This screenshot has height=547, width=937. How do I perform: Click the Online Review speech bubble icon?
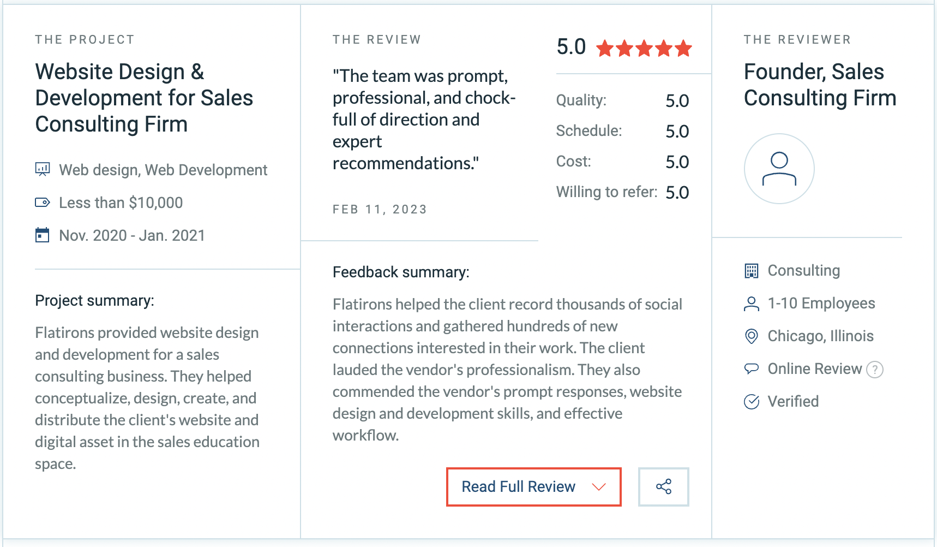tap(752, 369)
